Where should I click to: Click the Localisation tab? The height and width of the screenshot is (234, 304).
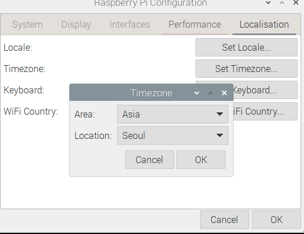(264, 25)
